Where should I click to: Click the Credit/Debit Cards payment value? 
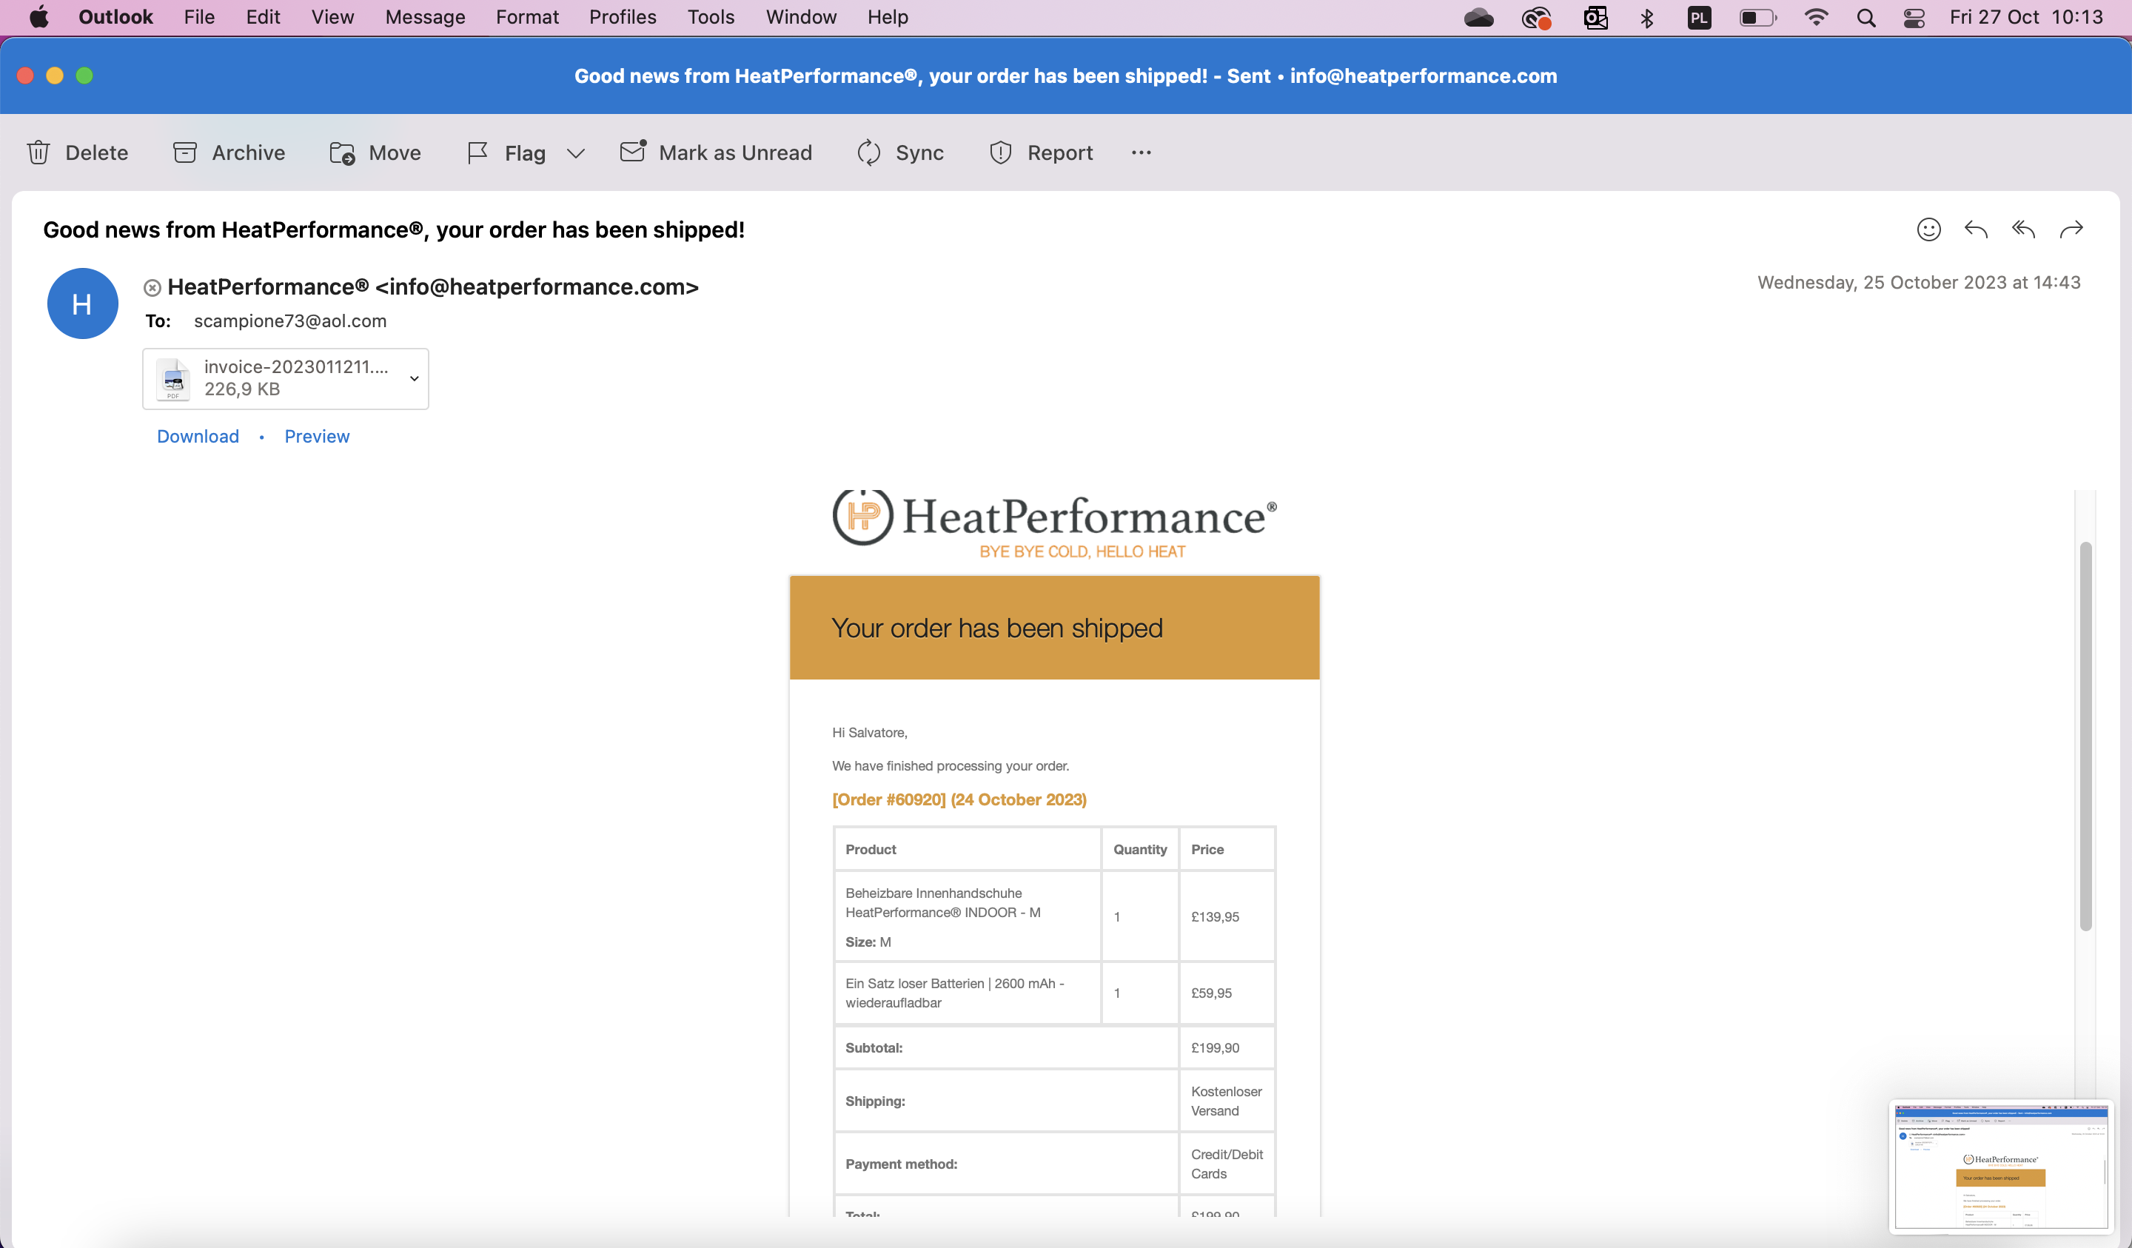1227,1164
